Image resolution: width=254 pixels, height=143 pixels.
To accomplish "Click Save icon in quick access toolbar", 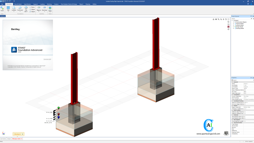I will coord(5,1).
